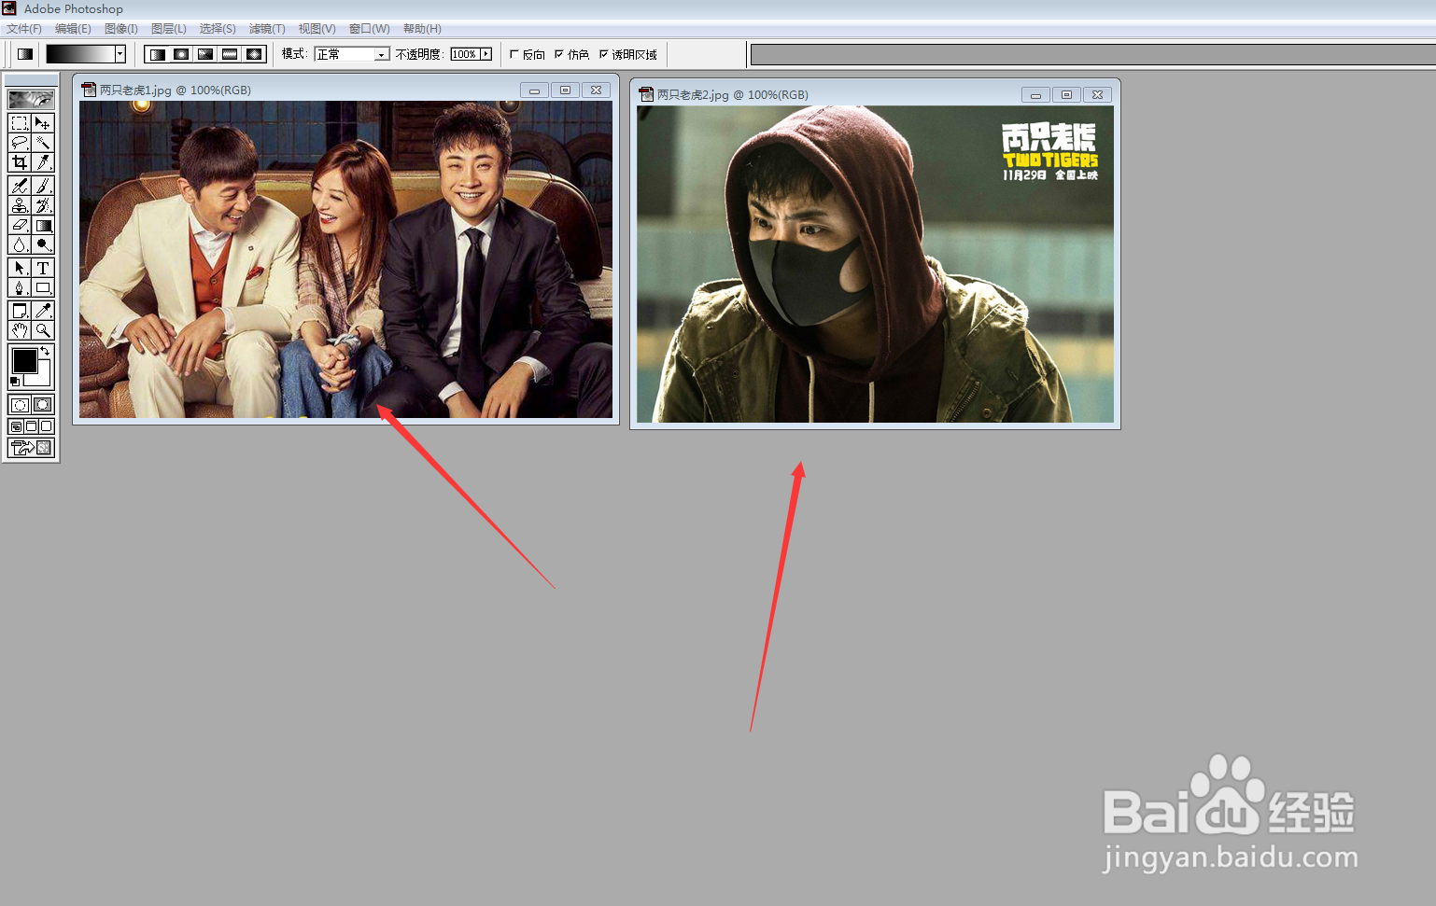Image resolution: width=1436 pixels, height=906 pixels.
Task: Select the Gradient tool in toolbox
Action: tap(43, 225)
